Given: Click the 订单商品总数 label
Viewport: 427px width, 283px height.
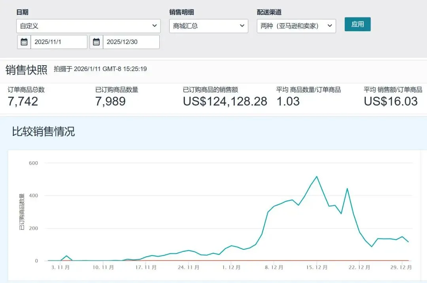Looking at the screenshot, I should pos(26,90).
